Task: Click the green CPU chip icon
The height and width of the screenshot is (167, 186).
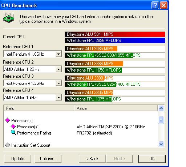Action: 9,18
